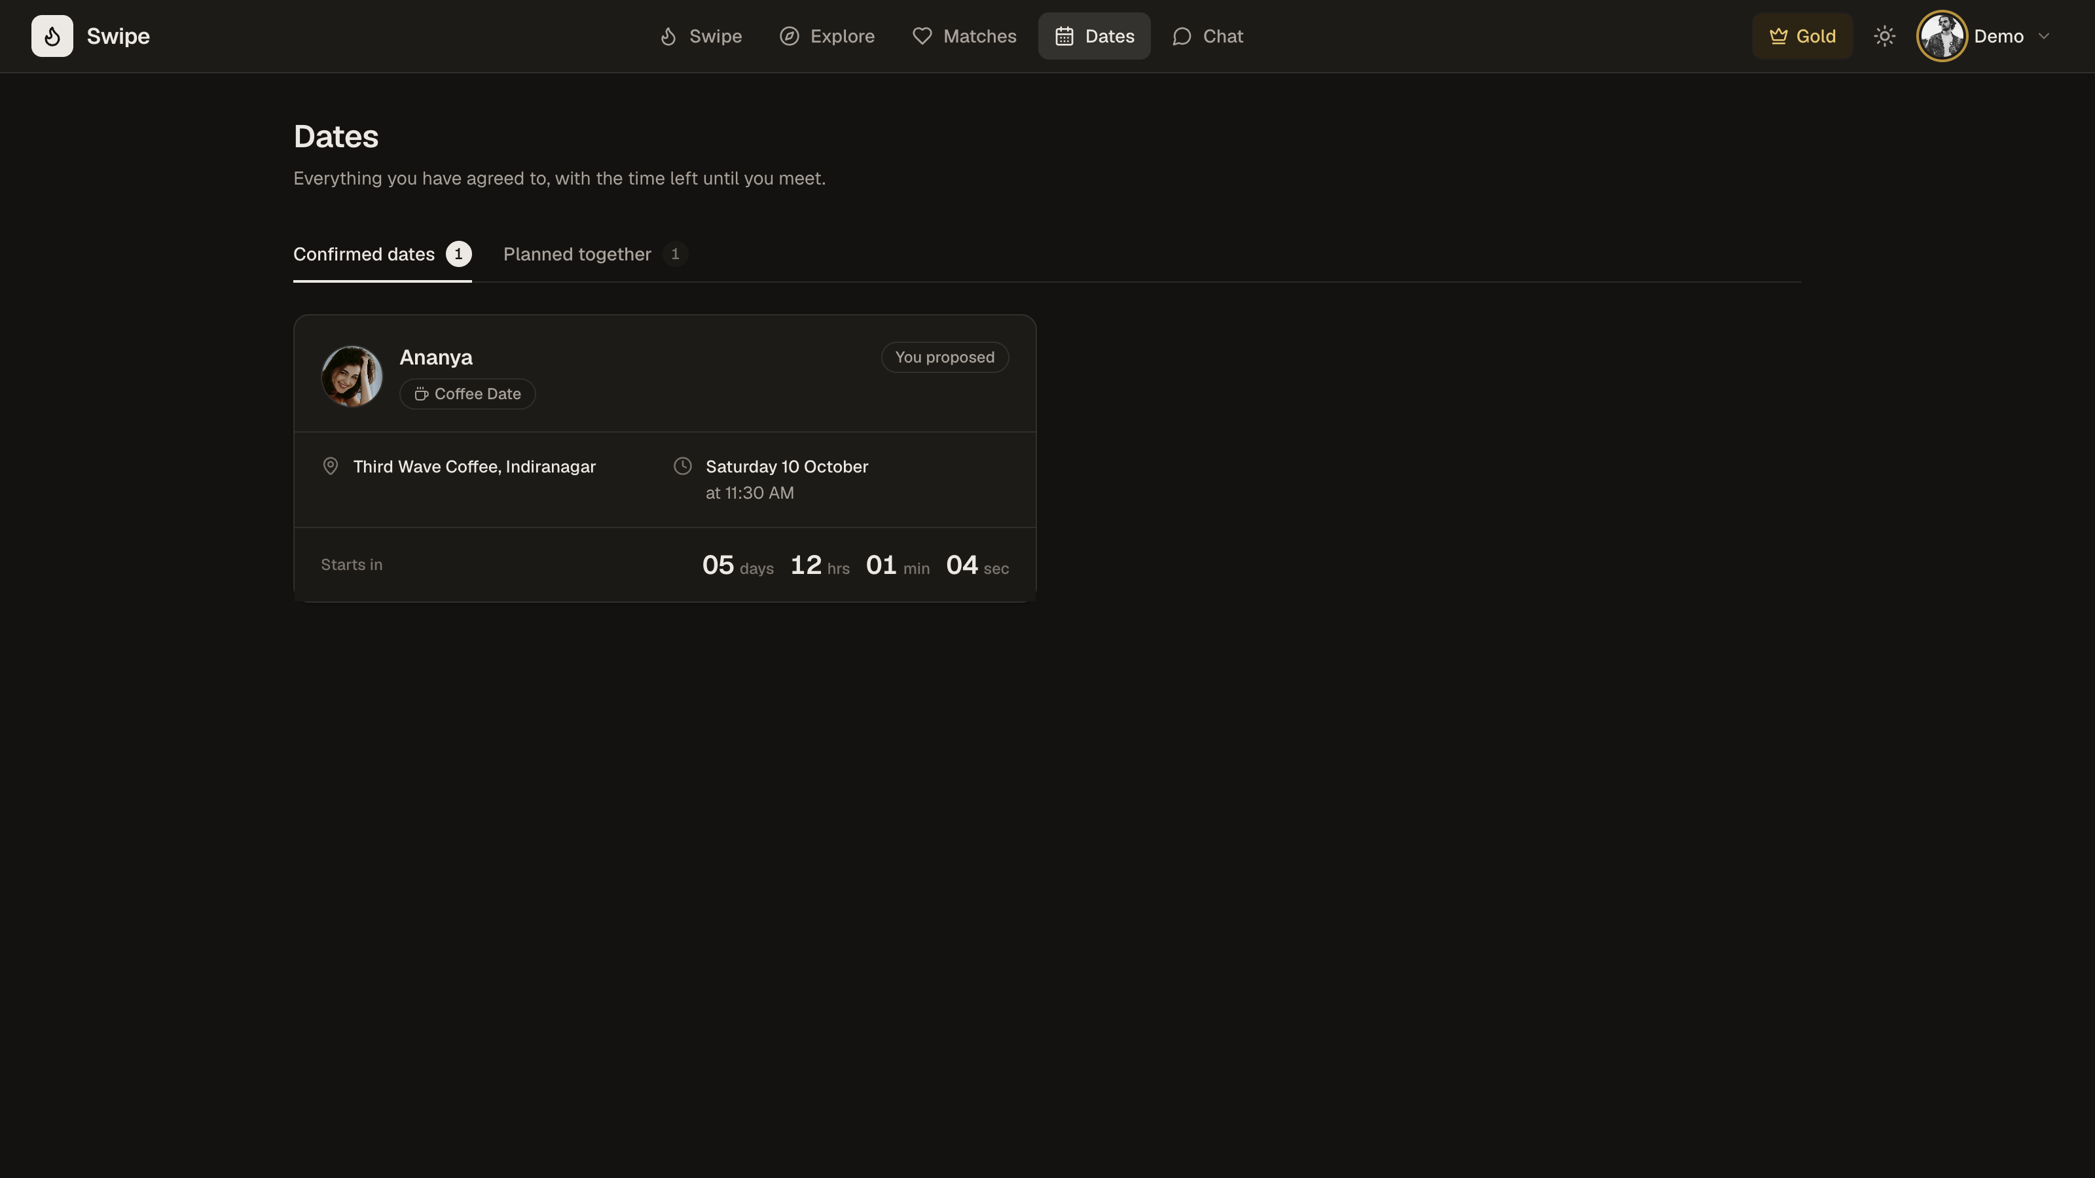Click Saturday 10 October text
Image resolution: width=2095 pixels, height=1178 pixels.
pos(787,467)
